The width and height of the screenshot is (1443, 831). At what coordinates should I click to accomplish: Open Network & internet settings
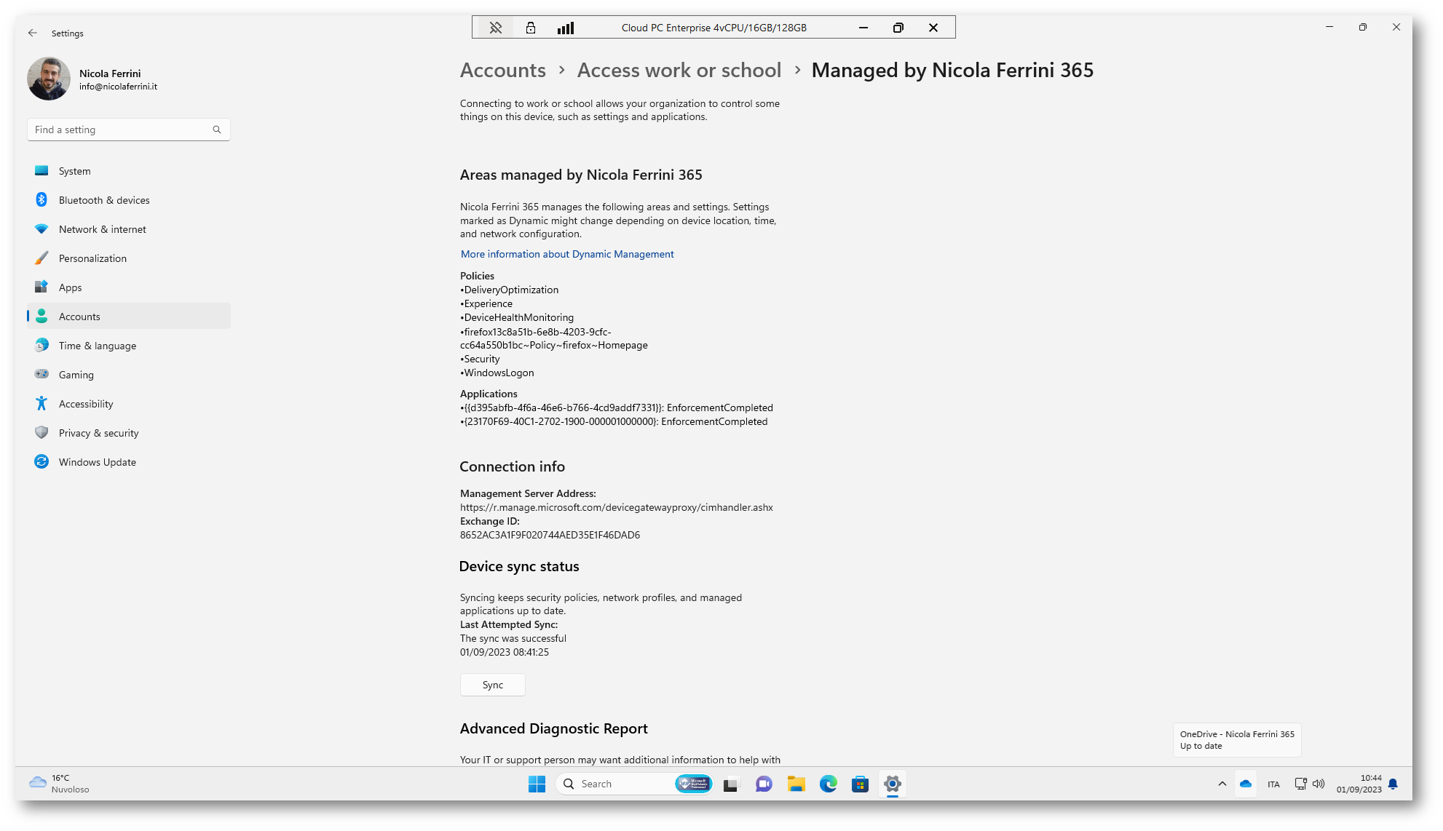point(129,229)
